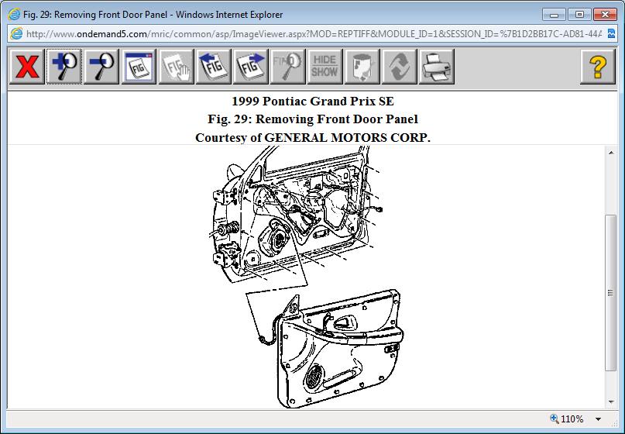
Task: Go to next figure with right-arrow FIG icon
Action: 251,67
